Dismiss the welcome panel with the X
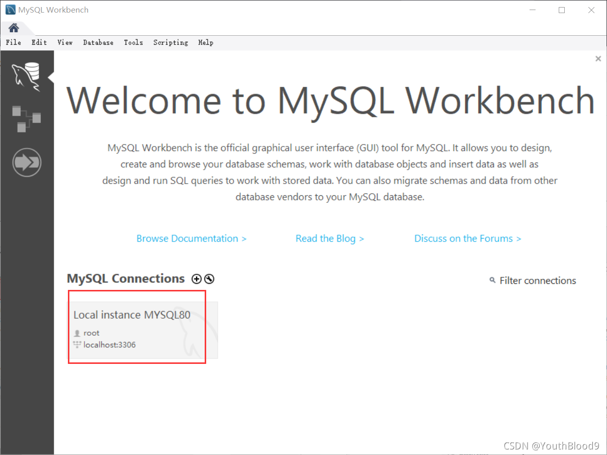607x455 pixels. coord(598,59)
